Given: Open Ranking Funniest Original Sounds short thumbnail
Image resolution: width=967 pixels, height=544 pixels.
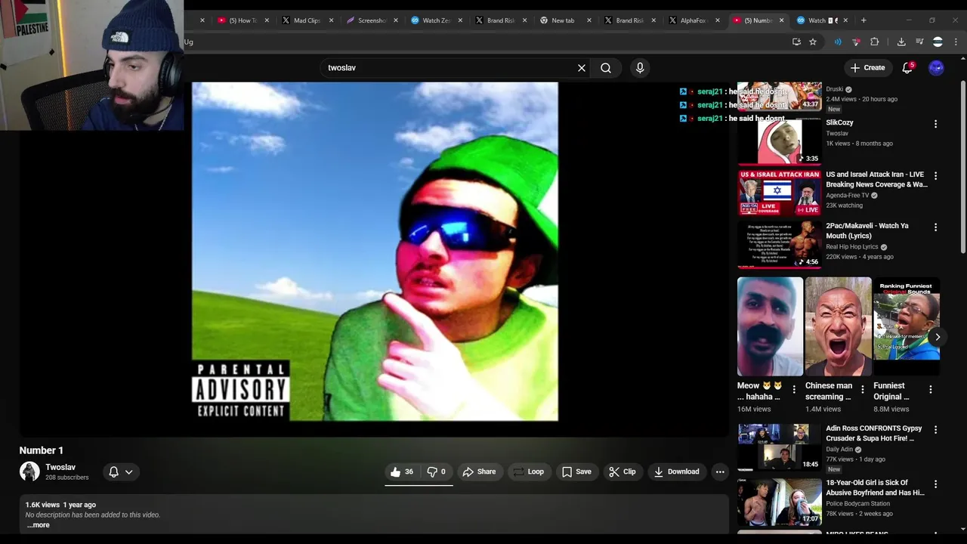Looking at the screenshot, I should [907, 326].
